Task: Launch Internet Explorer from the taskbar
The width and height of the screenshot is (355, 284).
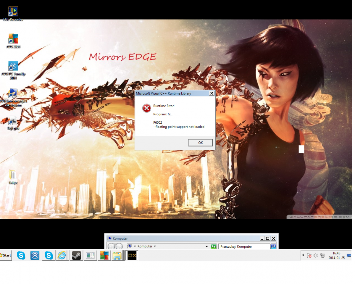Action: pos(62,255)
